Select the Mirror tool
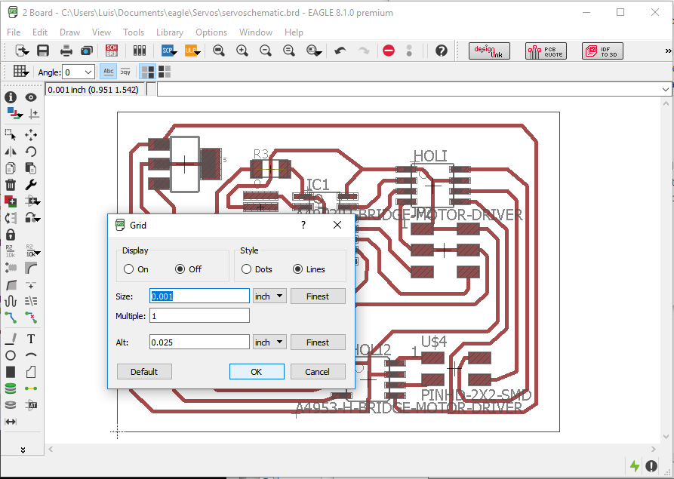 point(11,151)
